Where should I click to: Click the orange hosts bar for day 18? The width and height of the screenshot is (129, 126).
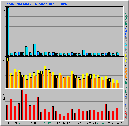pyautogui.click(x=73, y=81)
